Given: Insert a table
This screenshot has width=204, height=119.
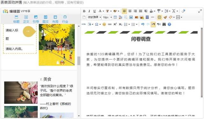Looking at the screenshot, I should click(x=115, y=17).
